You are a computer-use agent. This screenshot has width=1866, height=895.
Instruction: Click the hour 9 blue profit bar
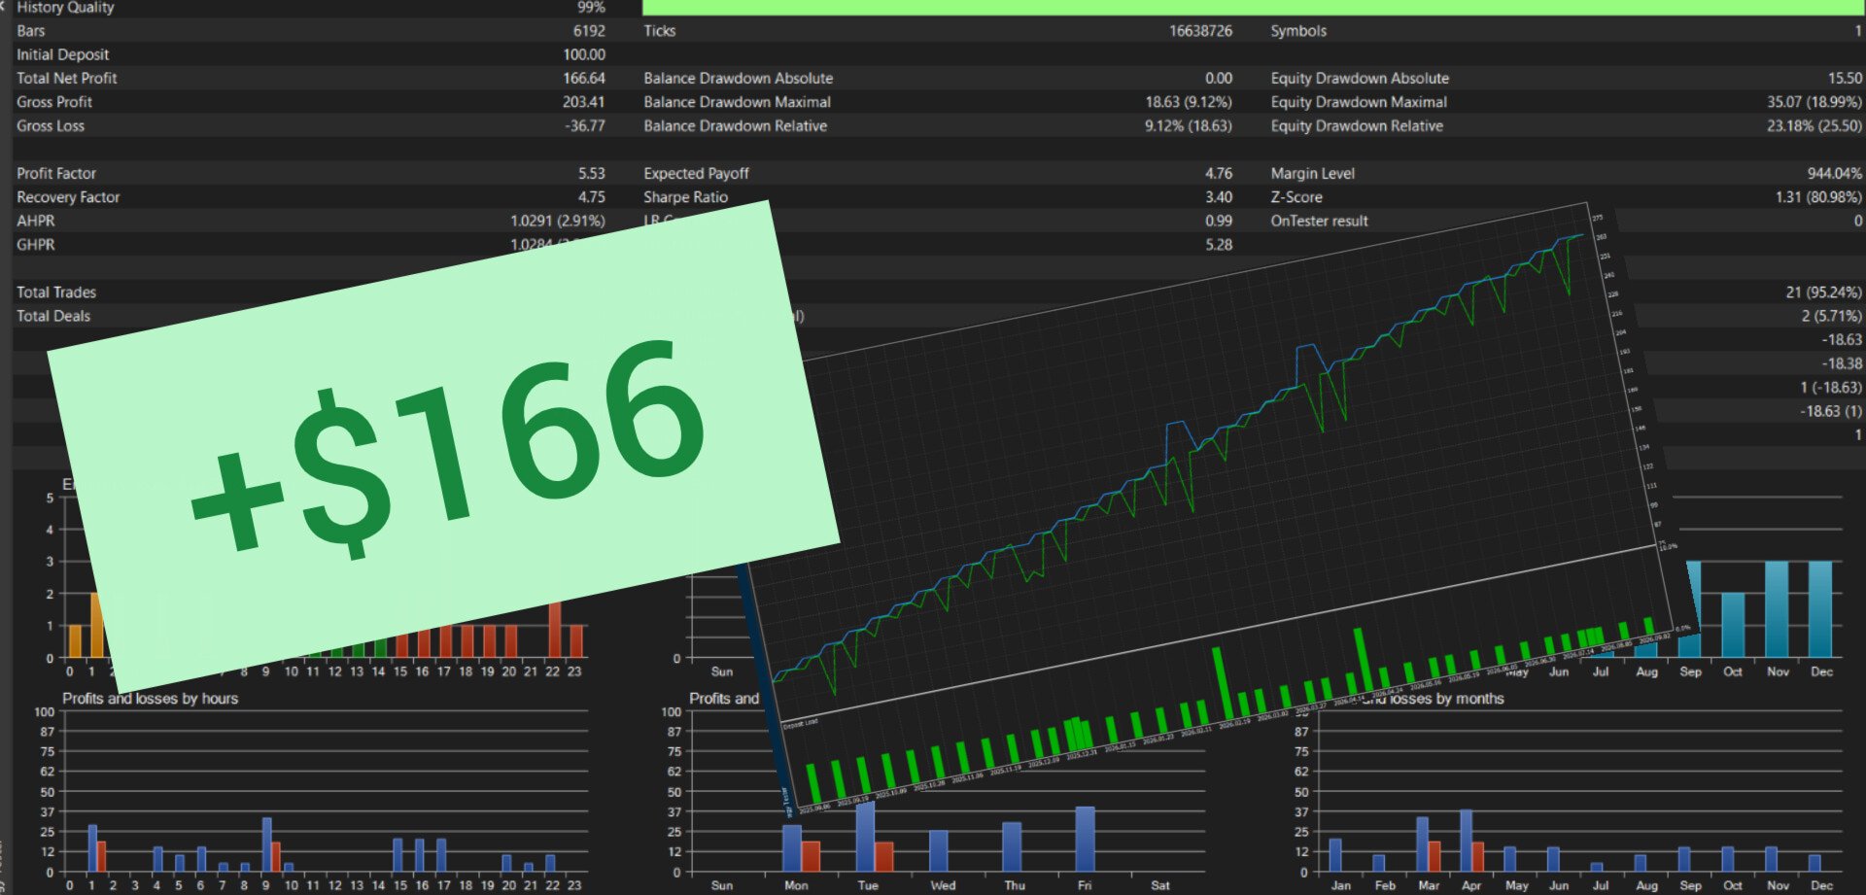tap(266, 844)
